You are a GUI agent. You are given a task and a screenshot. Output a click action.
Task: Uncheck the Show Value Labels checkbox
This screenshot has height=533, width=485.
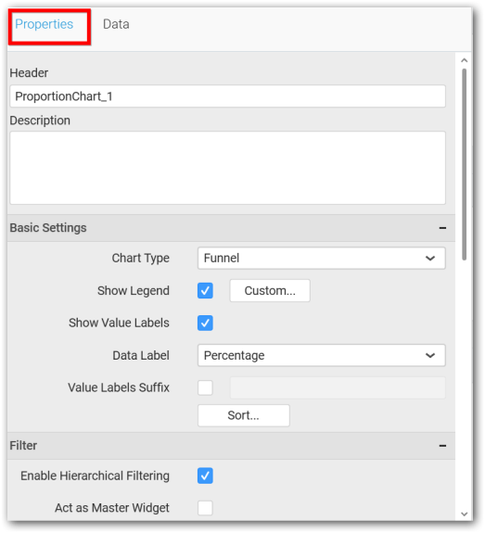click(205, 323)
